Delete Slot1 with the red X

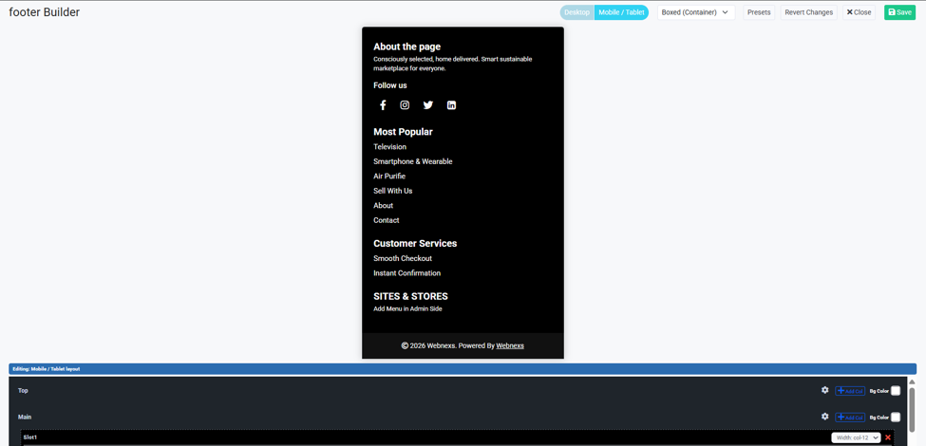(x=888, y=437)
